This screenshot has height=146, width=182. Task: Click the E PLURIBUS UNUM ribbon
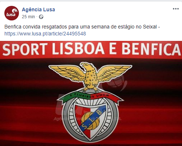[90, 96]
